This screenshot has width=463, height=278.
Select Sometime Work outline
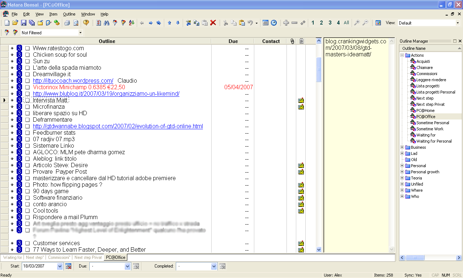[430, 129]
